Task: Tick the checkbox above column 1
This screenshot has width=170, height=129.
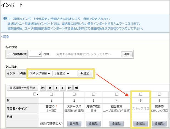Action: click(x=51, y=94)
